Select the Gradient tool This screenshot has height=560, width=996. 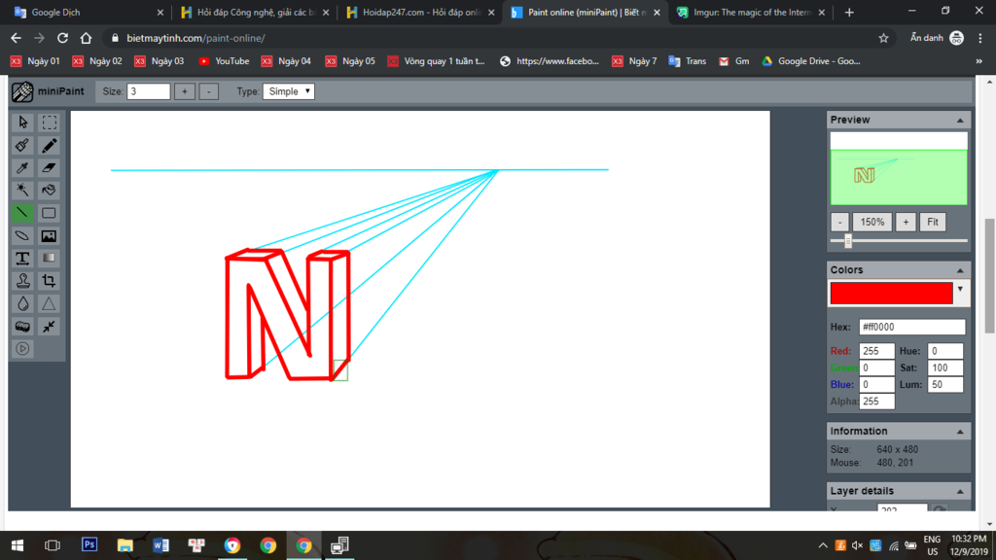49,259
